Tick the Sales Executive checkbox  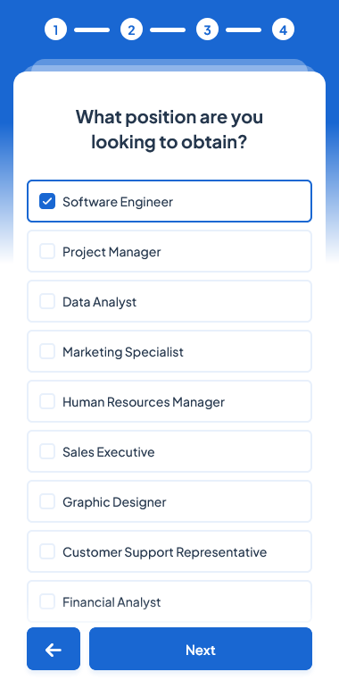coord(47,451)
